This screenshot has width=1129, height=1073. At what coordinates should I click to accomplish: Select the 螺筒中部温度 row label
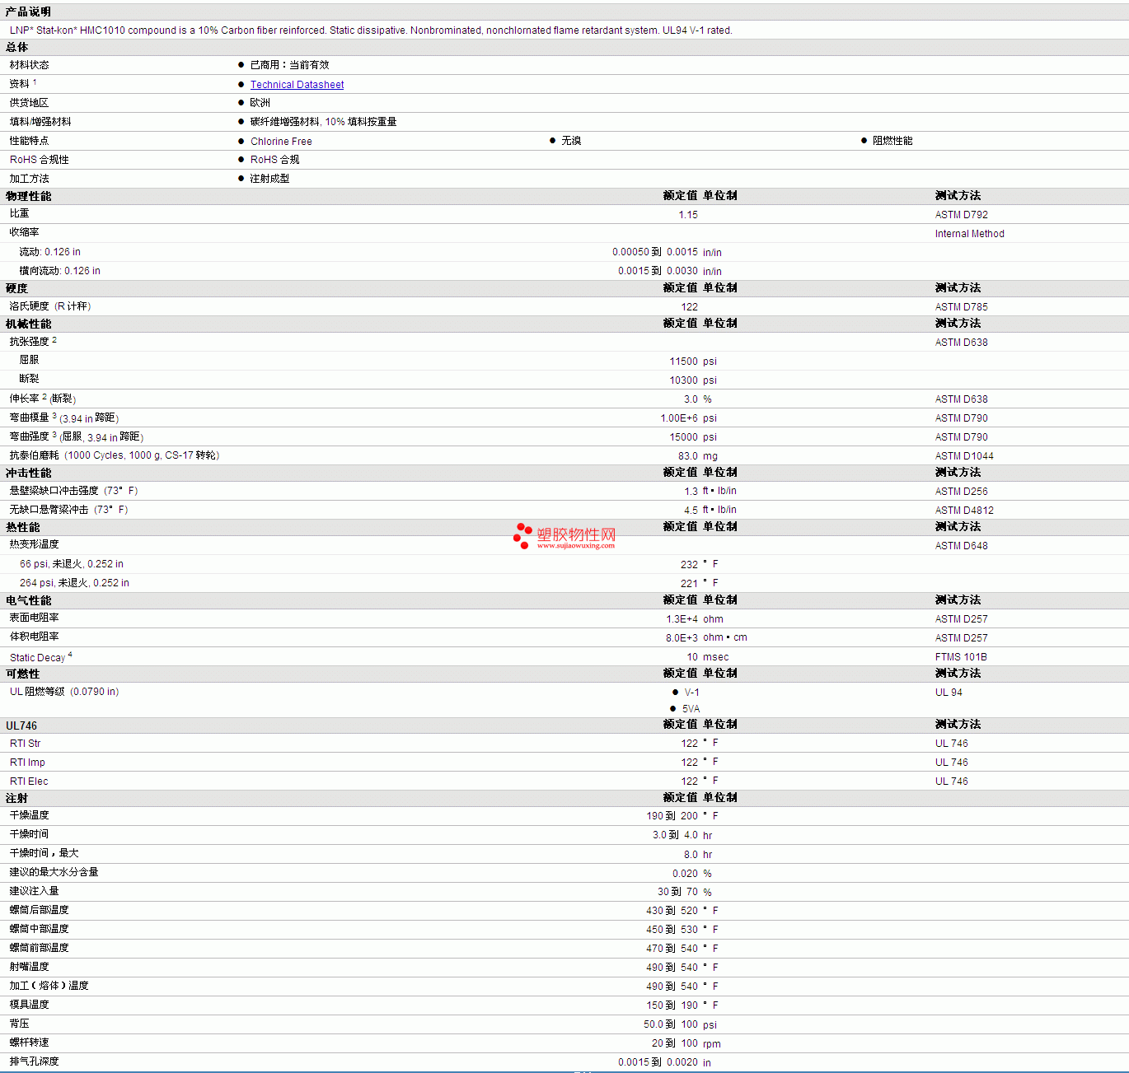point(39,929)
